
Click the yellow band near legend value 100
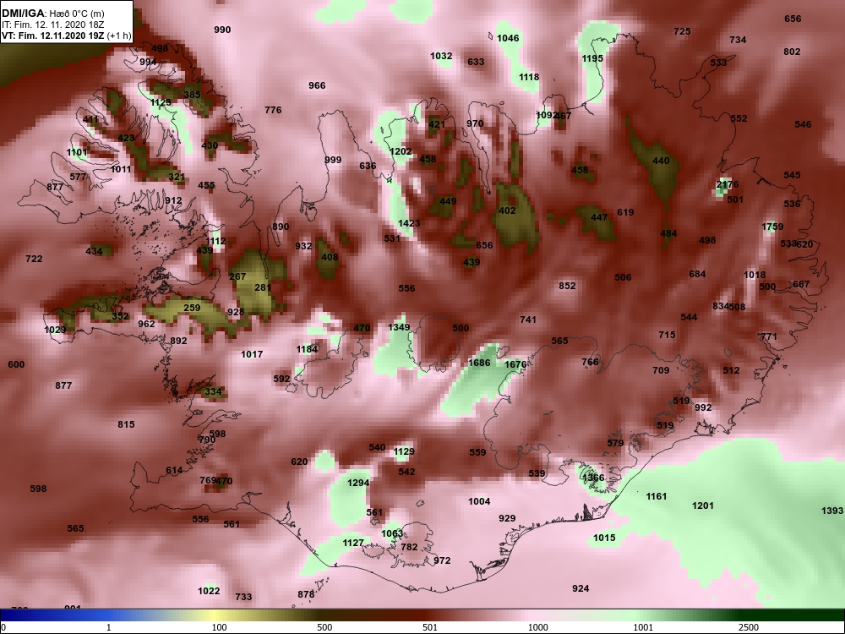(215, 615)
